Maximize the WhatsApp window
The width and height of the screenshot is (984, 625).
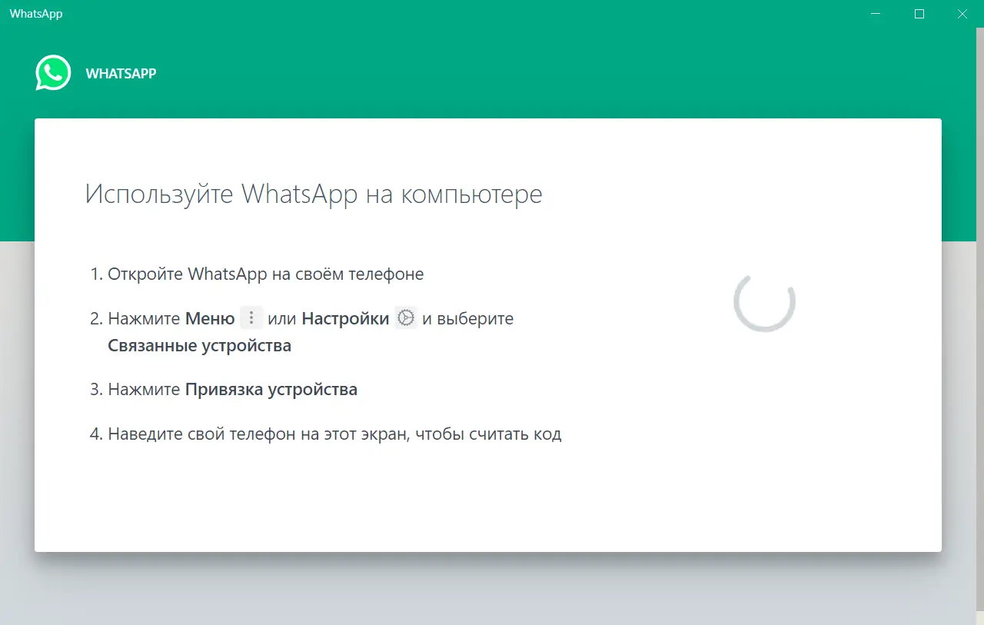(x=919, y=14)
